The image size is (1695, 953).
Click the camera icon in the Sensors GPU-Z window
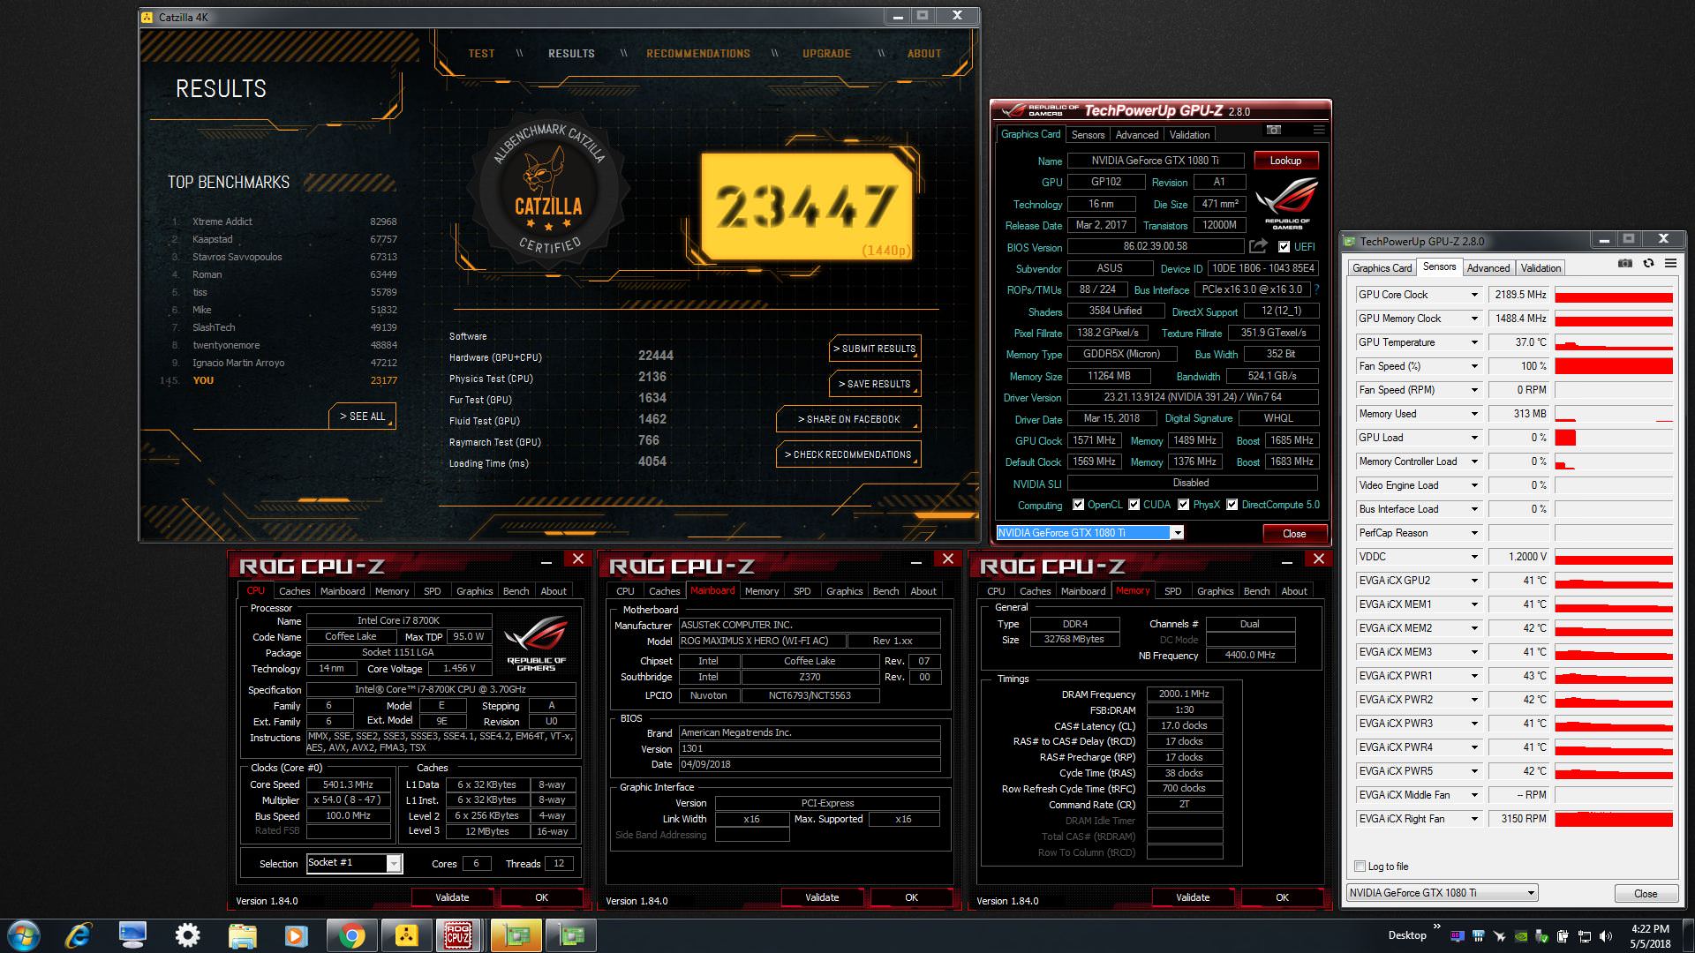point(1625,264)
